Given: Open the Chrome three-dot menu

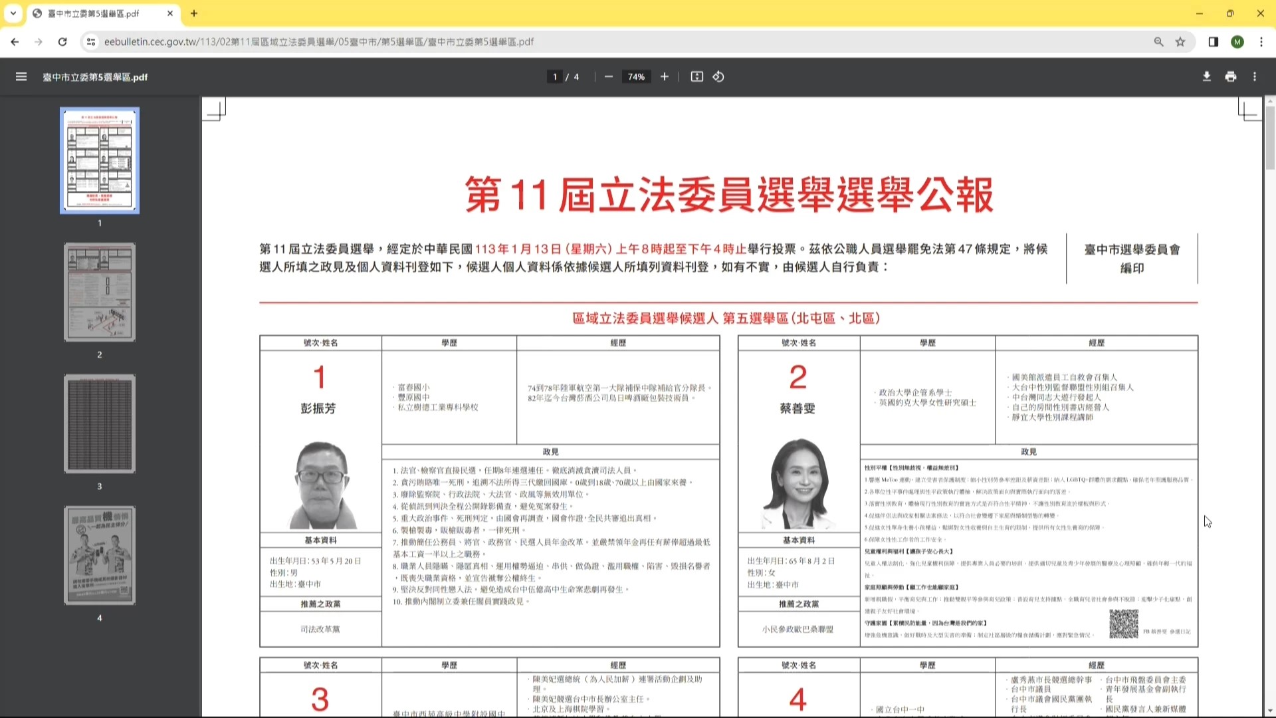Looking at the screenshot, I should click(x=1261, y=42).
